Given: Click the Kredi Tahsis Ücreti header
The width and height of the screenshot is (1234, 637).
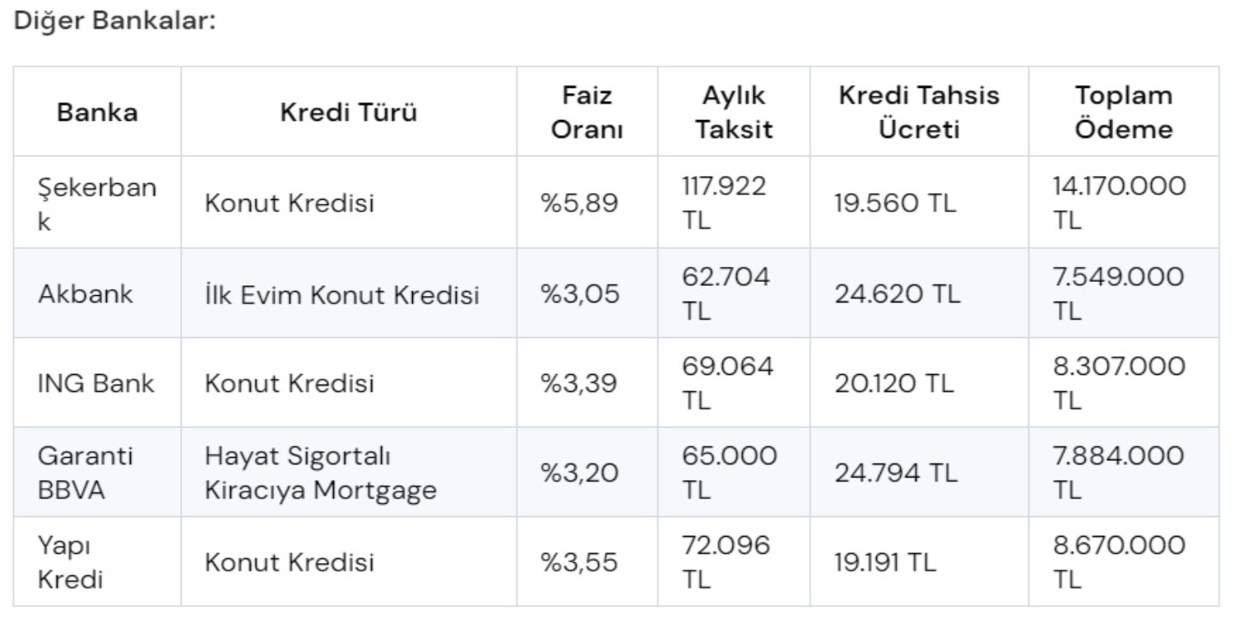Looking at the screenshot, I should [x=919, y=113].
